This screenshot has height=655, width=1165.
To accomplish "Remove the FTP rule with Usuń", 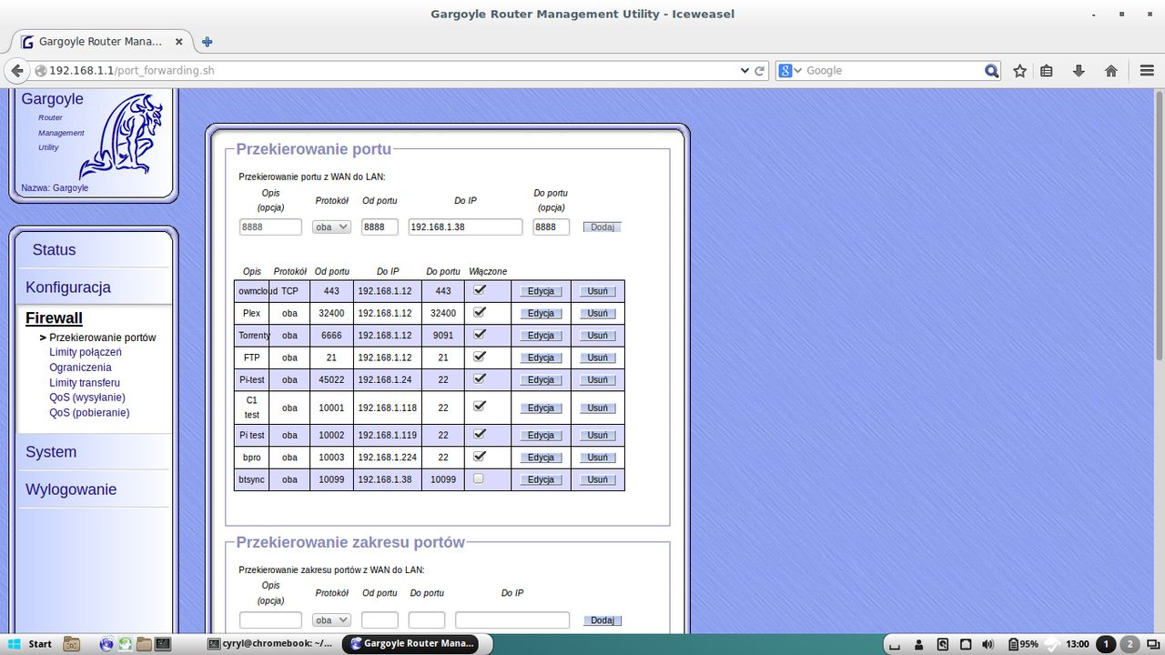I will pyautogui.click(x=597, y=358).
